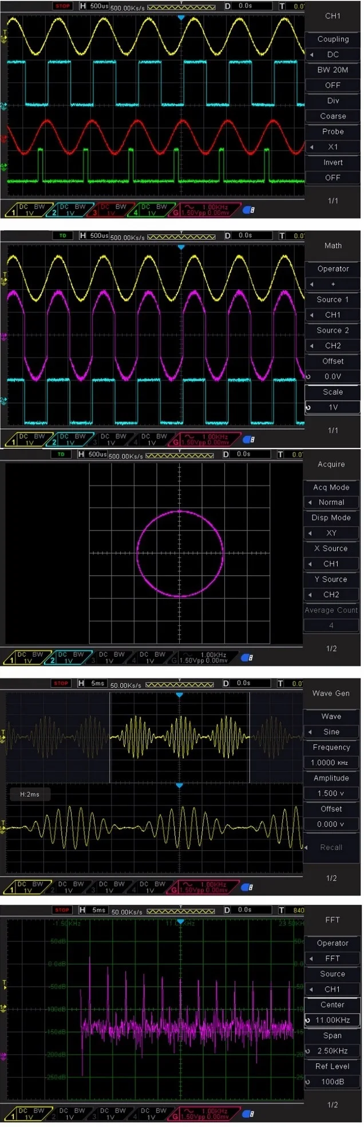Screen dimensions: 364x1127
Task: Click the knob icon beside Scale 1V
Action: pyautogui.click(x=308, y=408)
